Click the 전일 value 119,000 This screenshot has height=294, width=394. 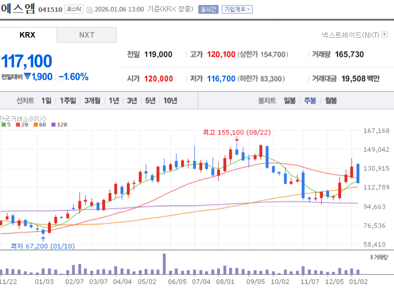158,54
